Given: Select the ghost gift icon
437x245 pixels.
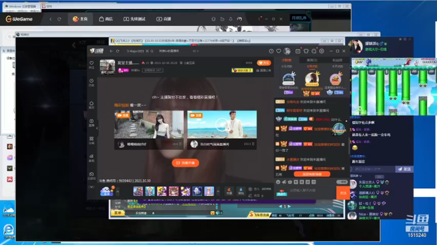Looking at the screenshot, I should tap(197, 191).
